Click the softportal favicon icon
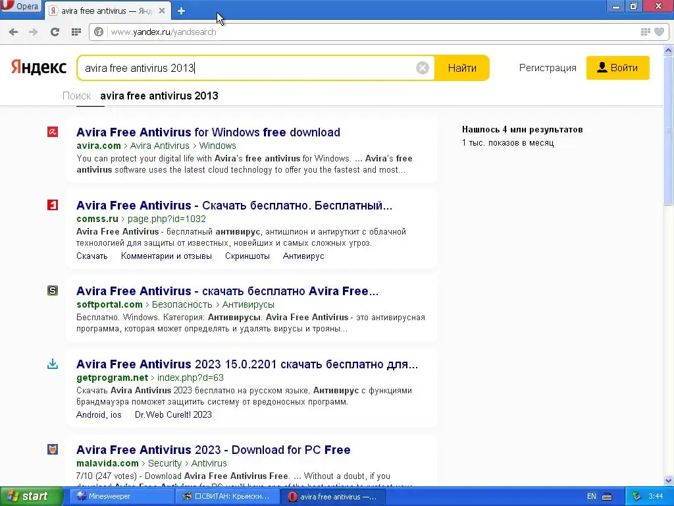Viewport: 674px width, 506px height. click(53, 291)
